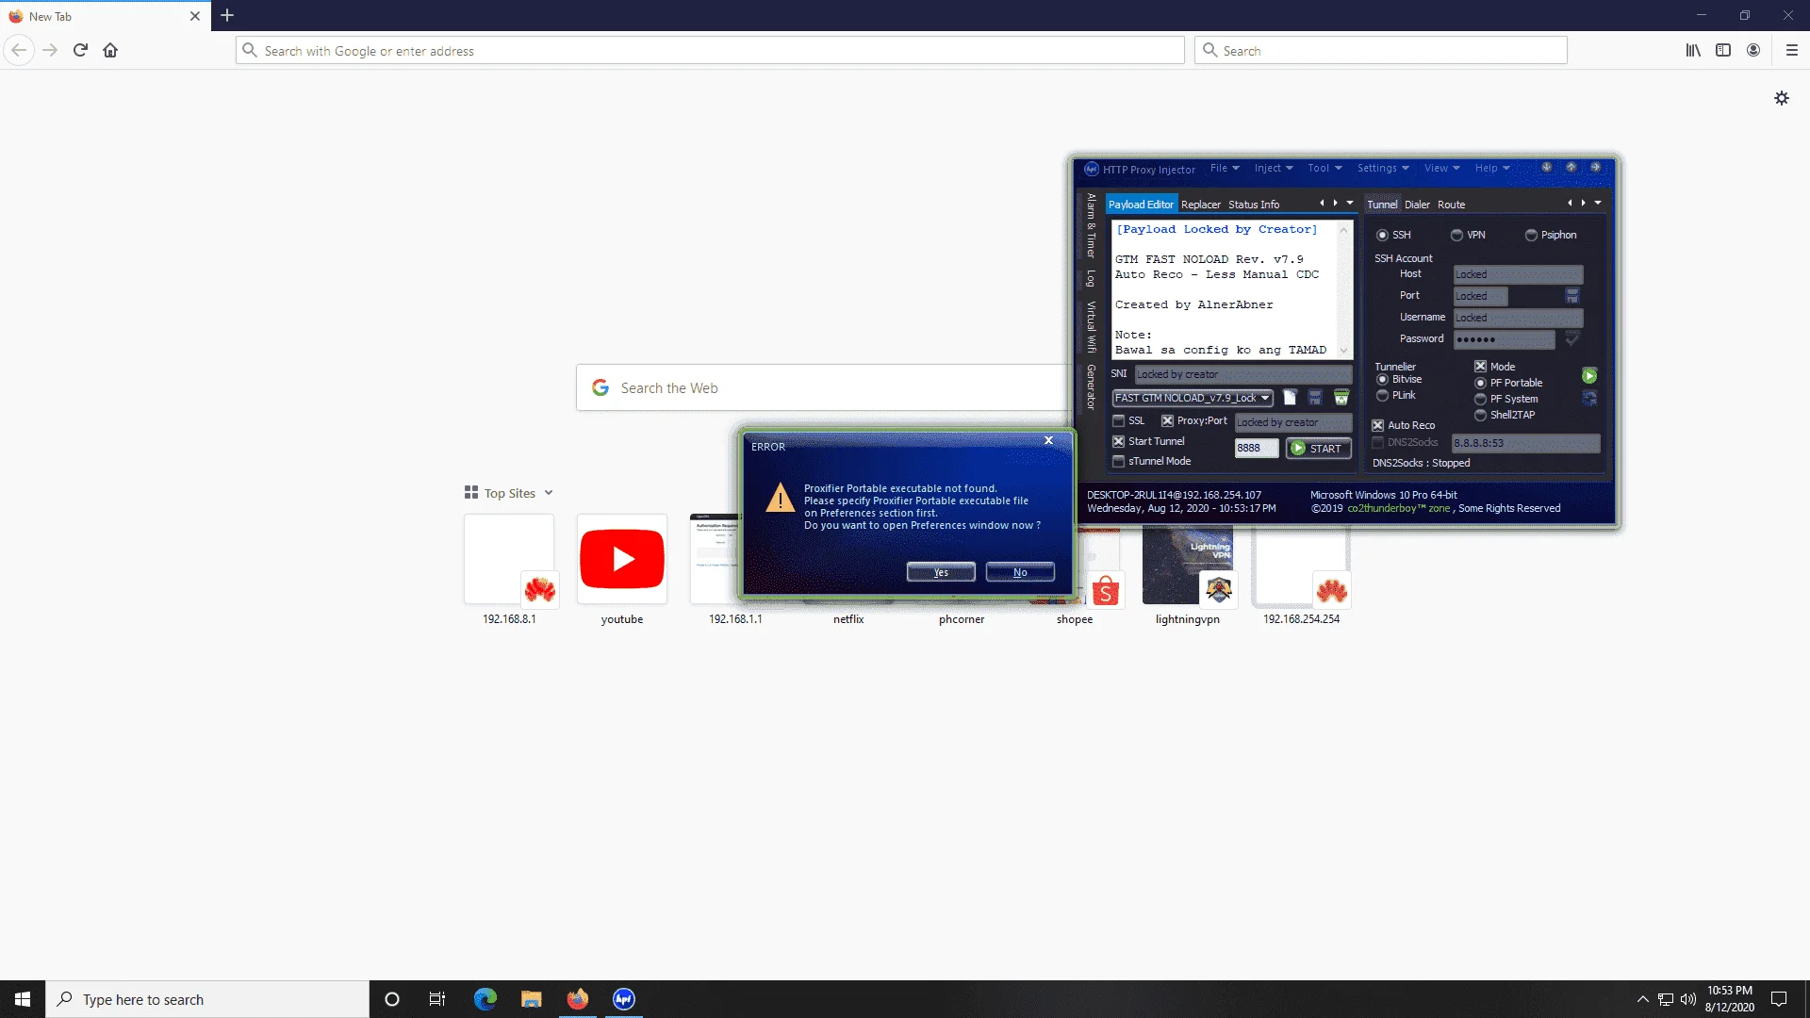
Task: Click Yes in the ERROR dialog
Action: 941,572
